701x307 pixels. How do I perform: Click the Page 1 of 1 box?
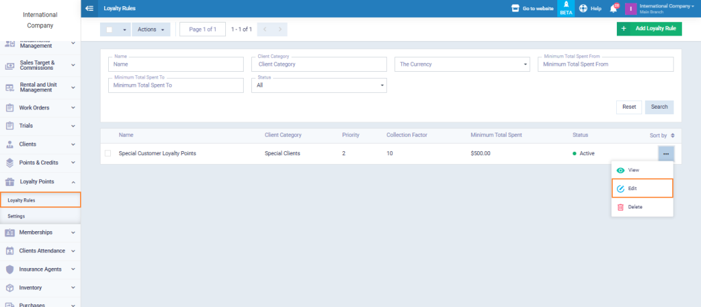pos(203,29)
